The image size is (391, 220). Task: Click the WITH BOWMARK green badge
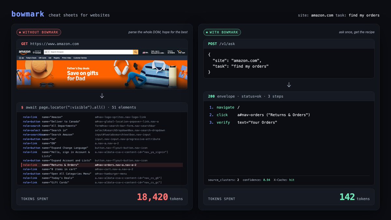(x=222, y=32)
